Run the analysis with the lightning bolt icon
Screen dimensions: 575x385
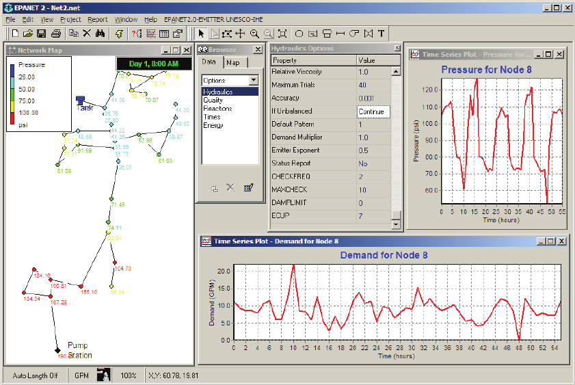click(120, 34)
